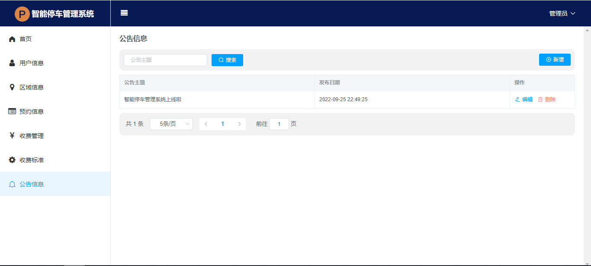Click the 新增 add button

555,60
